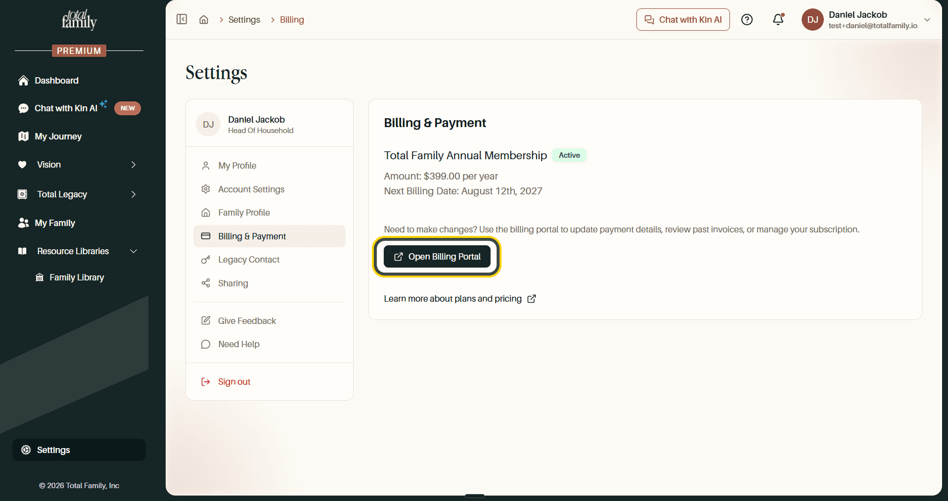
Task: Click the Sharing icon in the settings menu
Action: click(x=206, y=283)
